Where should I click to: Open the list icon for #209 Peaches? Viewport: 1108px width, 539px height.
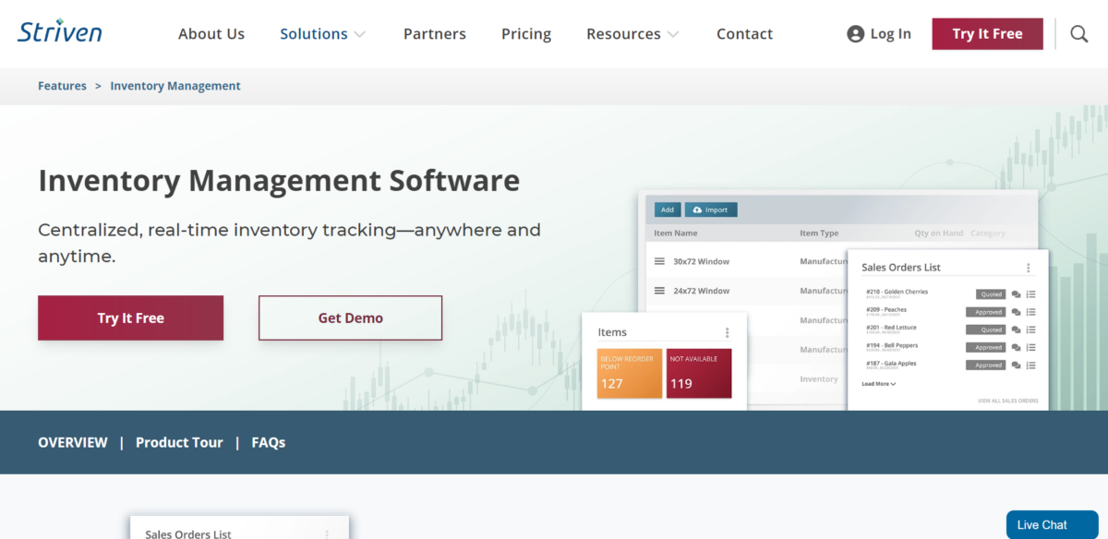1031,312
